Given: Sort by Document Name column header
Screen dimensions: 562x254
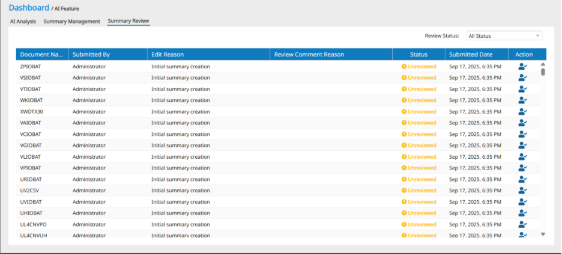Looking at the screenshot, I should click(41, 55).
